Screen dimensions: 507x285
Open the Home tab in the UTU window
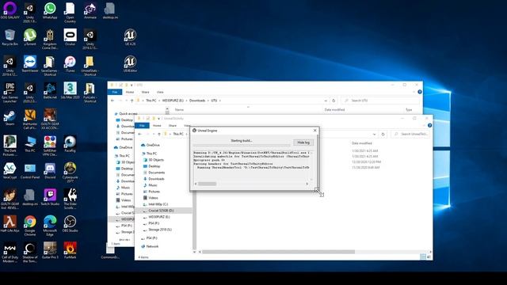pos(130,92)
